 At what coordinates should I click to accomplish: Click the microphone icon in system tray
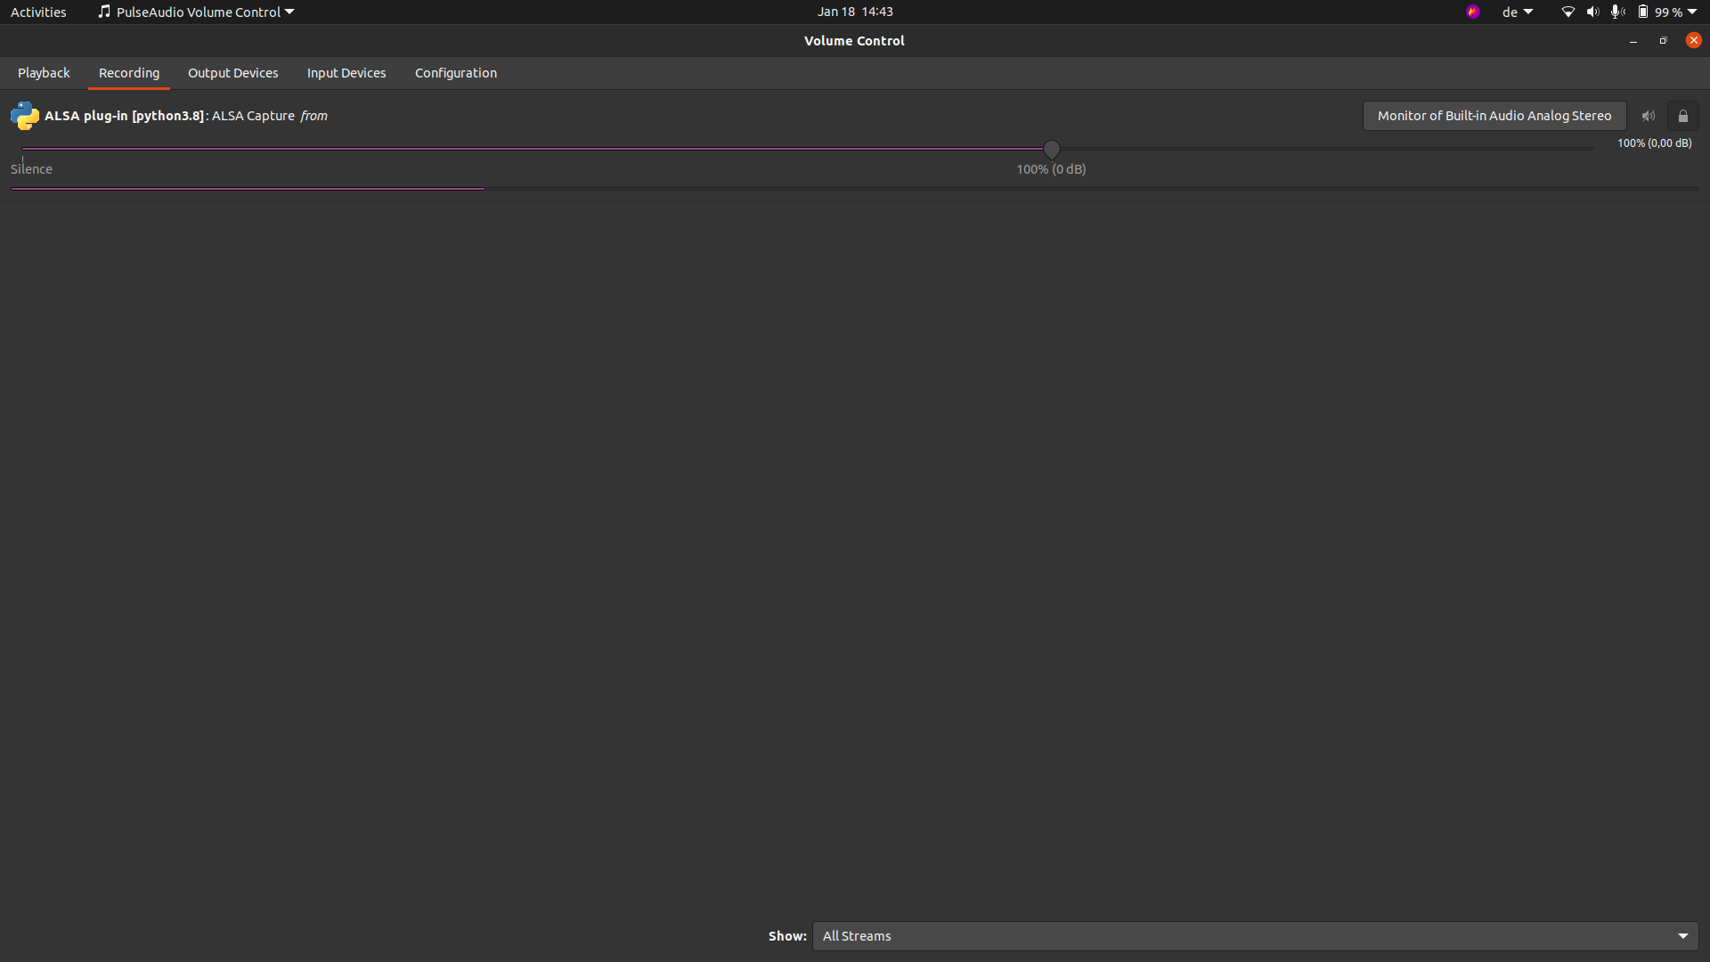tap(1617, 12)
